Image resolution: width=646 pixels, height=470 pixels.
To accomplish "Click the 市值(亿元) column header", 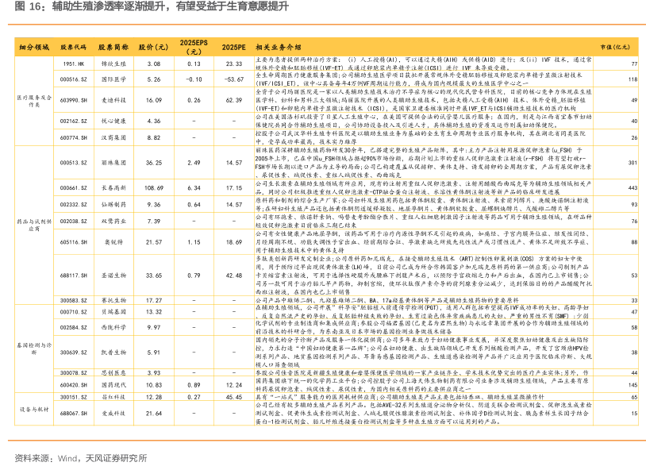I will (621, 48).
